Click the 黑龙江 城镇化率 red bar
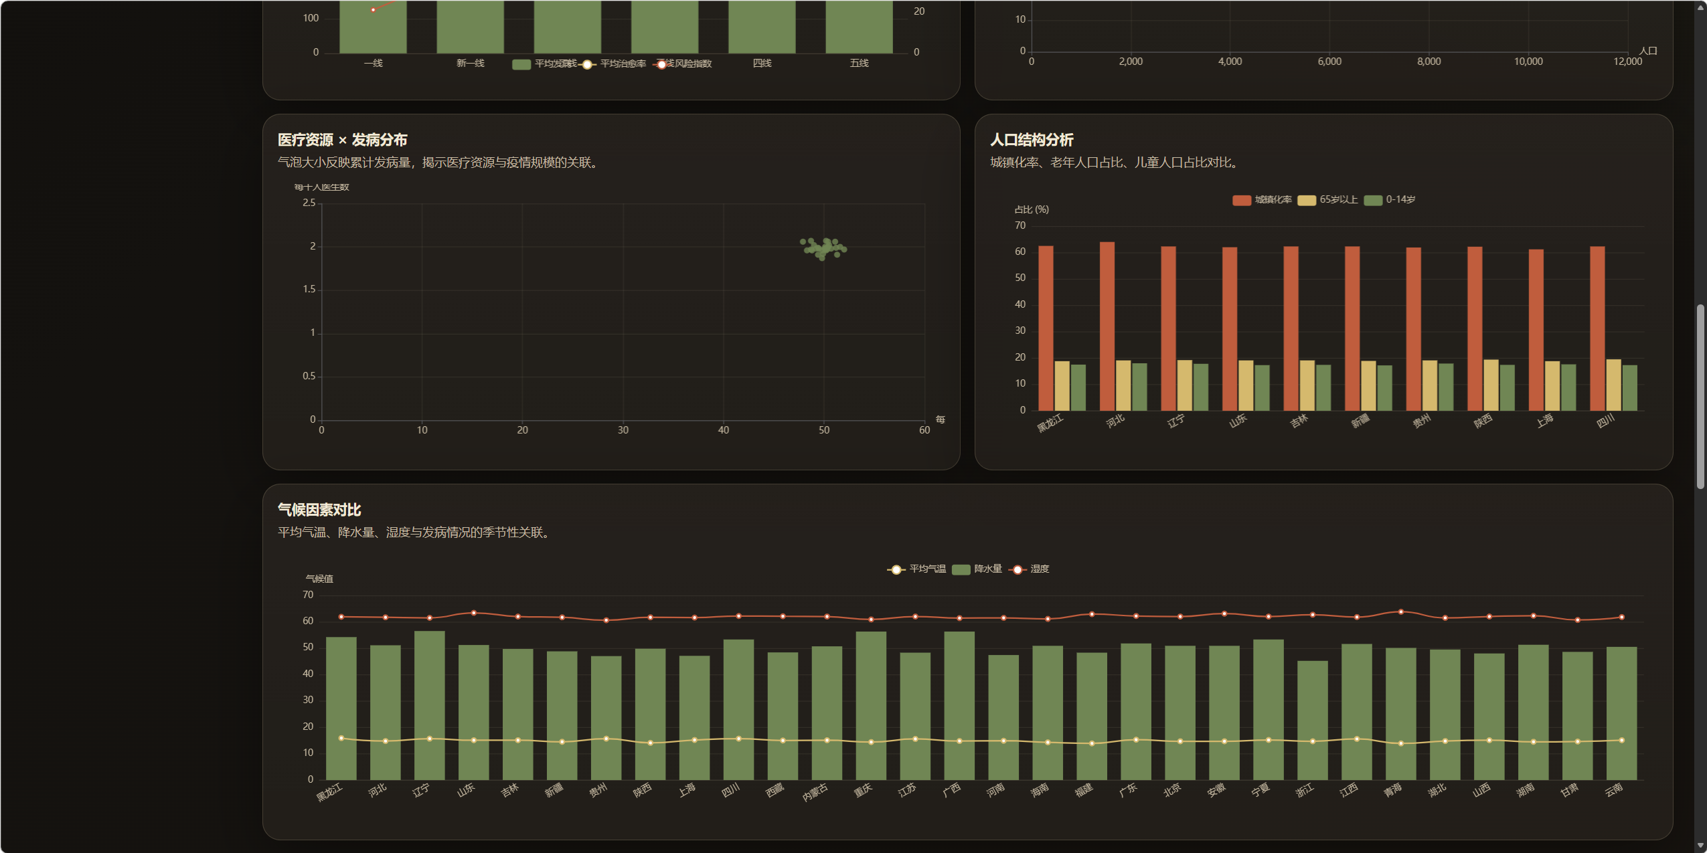This screenshot has height=853, width=1707. [1045, 328]
